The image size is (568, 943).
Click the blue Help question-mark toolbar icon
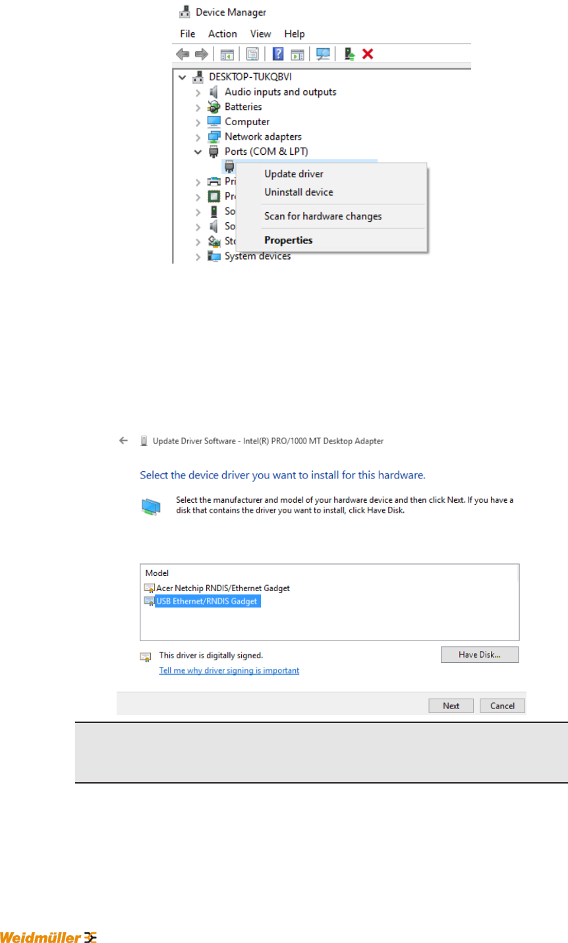pos(278,54)
